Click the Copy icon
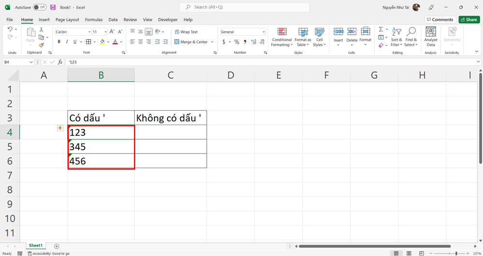 click(41, 37)
